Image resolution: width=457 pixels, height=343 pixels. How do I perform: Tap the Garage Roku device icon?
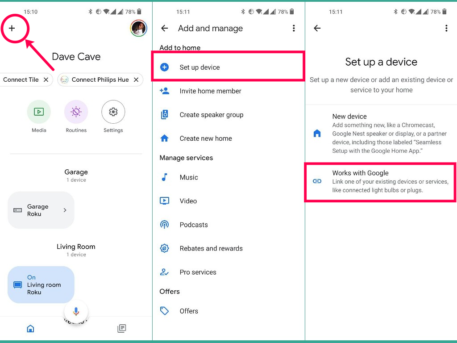click(18, 210)
